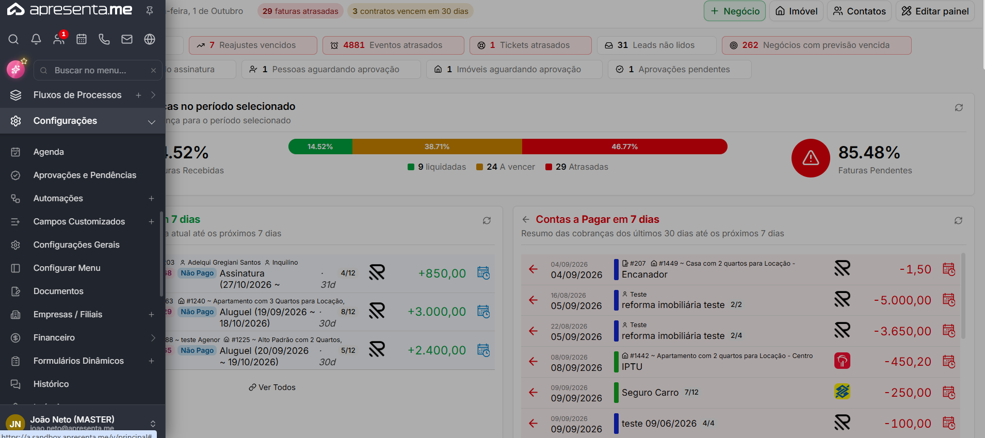Open the calendar icon in sidebar toolbar
The height and width of the screenshot is (438, 985).
tap(82, 39)
